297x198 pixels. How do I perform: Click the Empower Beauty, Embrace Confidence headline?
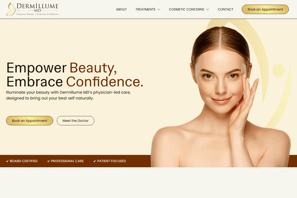[x=75, y=75]
